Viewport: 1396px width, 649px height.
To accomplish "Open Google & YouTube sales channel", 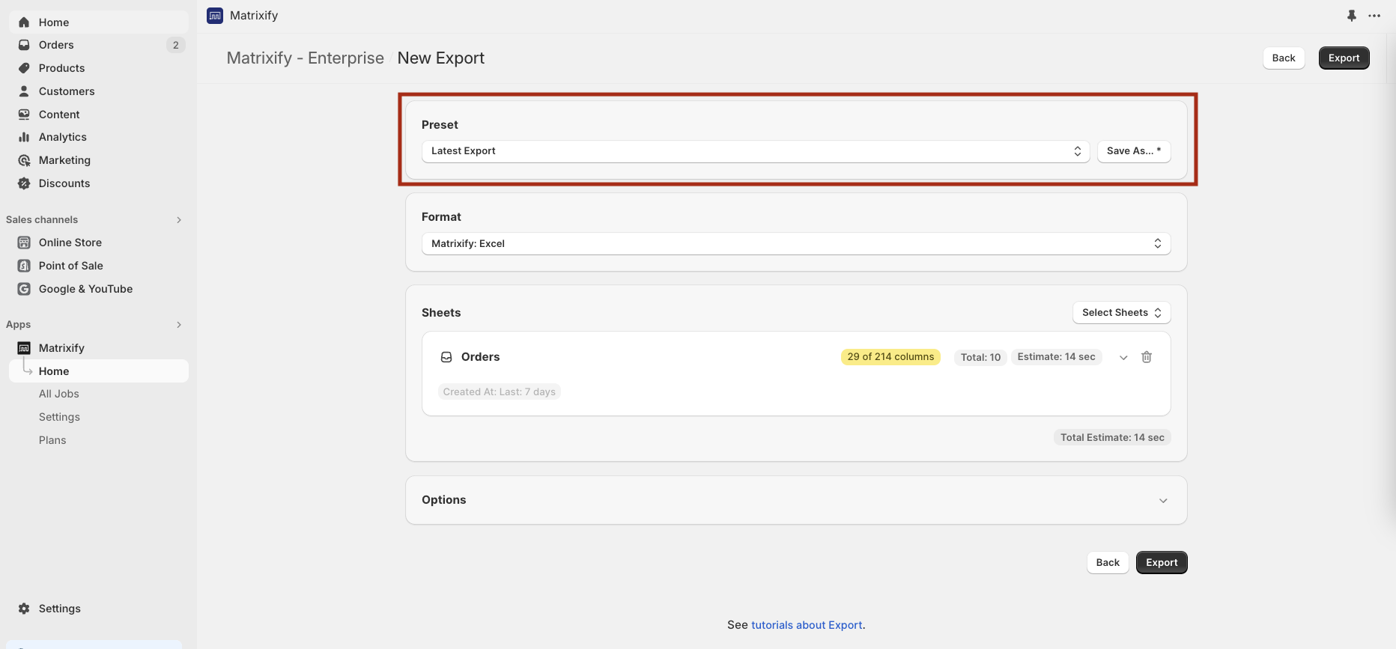I will click(85, 289).
